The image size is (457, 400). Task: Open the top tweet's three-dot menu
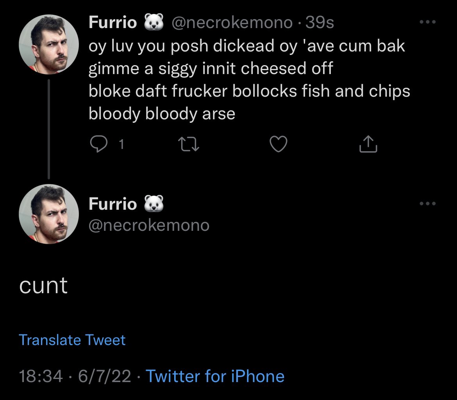tap(427, 23)
